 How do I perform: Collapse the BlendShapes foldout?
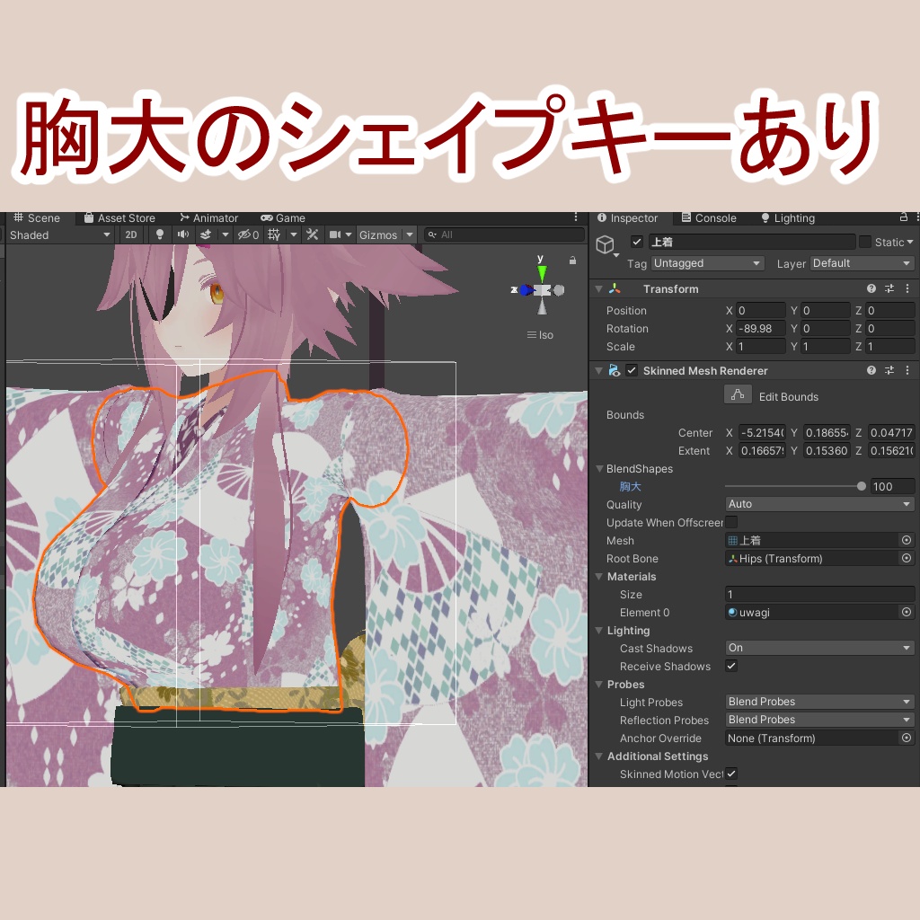click(599, 468)
